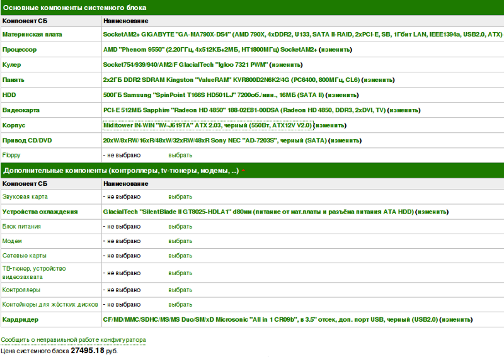The image size is (504, 357).
Task: Click изменить for the IN-WIN case
Action: pyautogui.click(x=329, y=125)
